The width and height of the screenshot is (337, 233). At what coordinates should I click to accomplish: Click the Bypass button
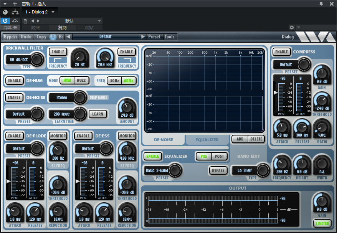coord(10,37)
